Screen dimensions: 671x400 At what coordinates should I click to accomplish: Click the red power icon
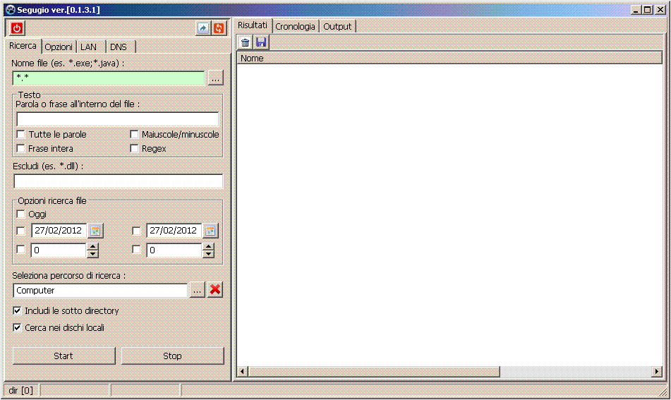(x=17, y=28)
